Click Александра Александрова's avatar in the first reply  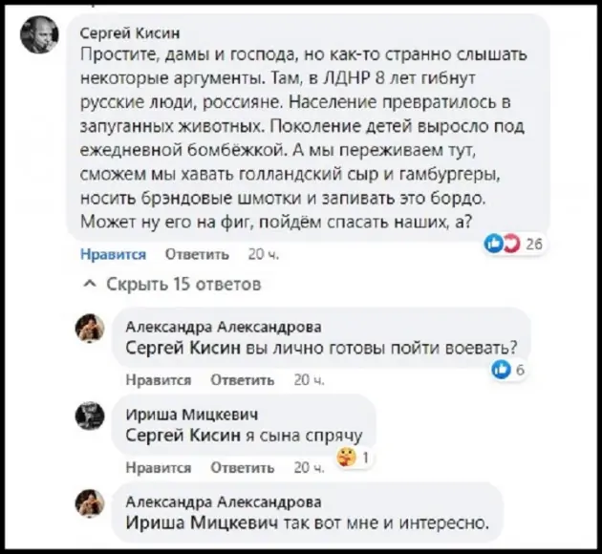(x=90, y=328)
